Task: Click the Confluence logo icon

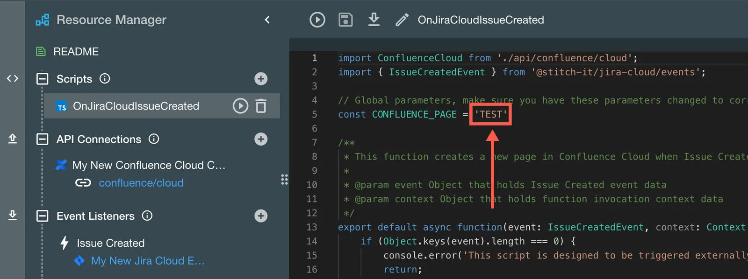Action: pyautogui.click(x=61, y=165)
